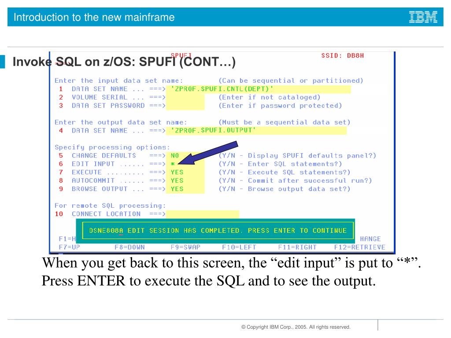This screenshot has width=451, height=338.
Task: Click '(Must be a sequential data set)' hint
Action: 285,122
